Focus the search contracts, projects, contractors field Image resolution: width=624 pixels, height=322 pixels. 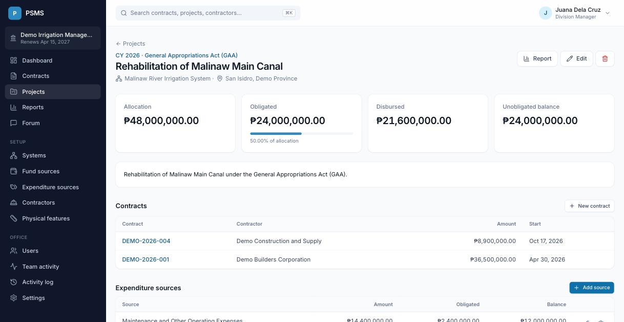pos(208,13)
